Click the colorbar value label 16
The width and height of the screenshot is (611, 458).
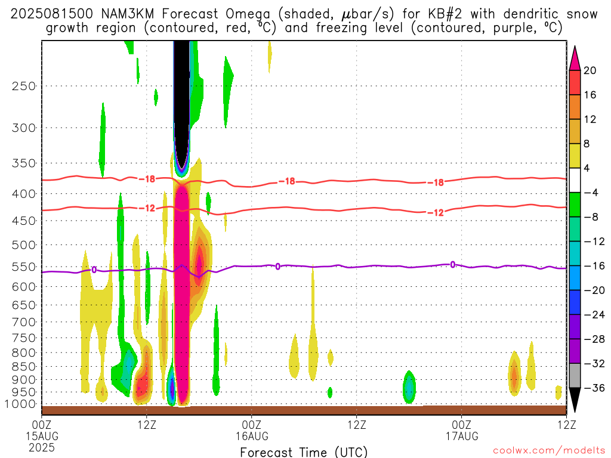coord(590,95)
